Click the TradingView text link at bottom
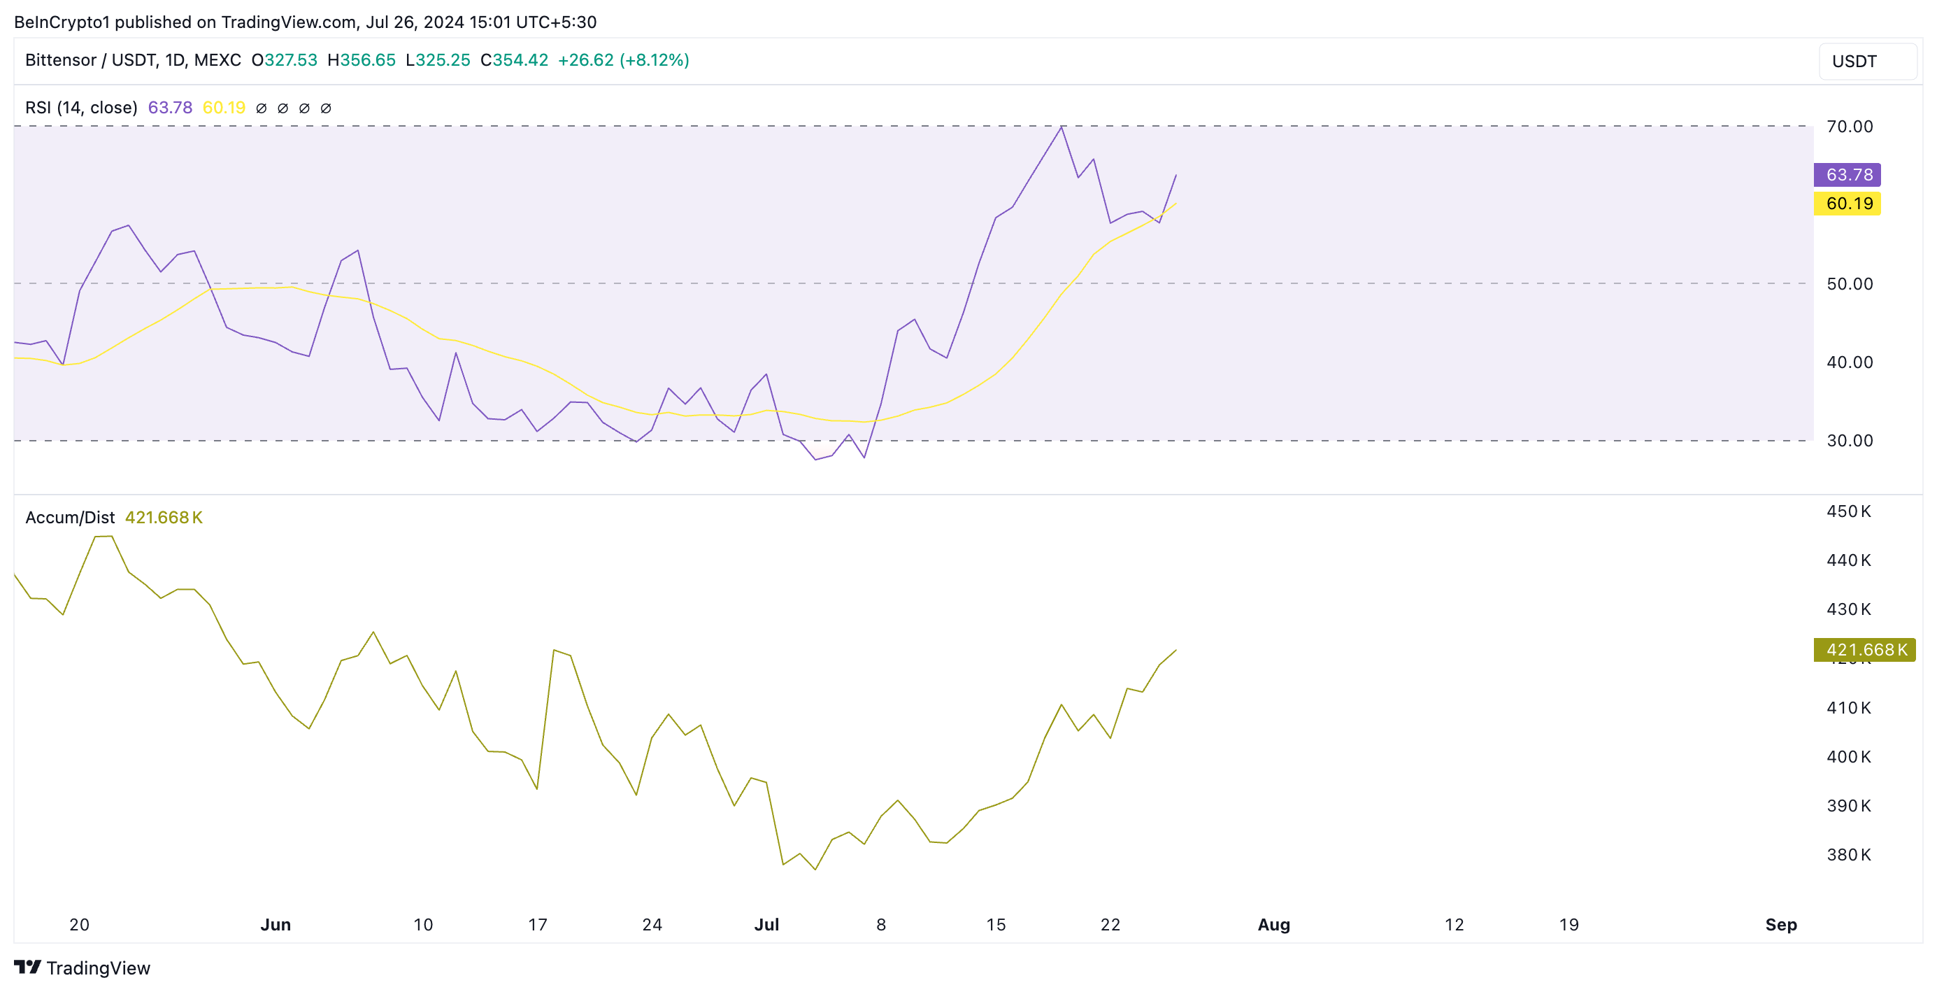1937x992 pixels. (98, 968)
